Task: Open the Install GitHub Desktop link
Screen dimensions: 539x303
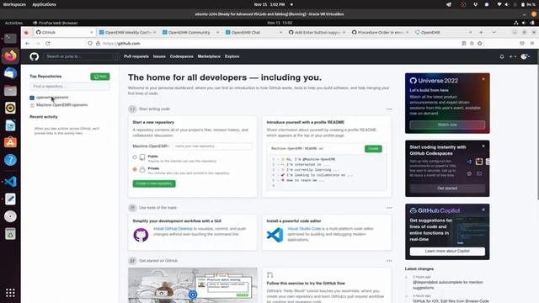Action: (x=173, y=229)
